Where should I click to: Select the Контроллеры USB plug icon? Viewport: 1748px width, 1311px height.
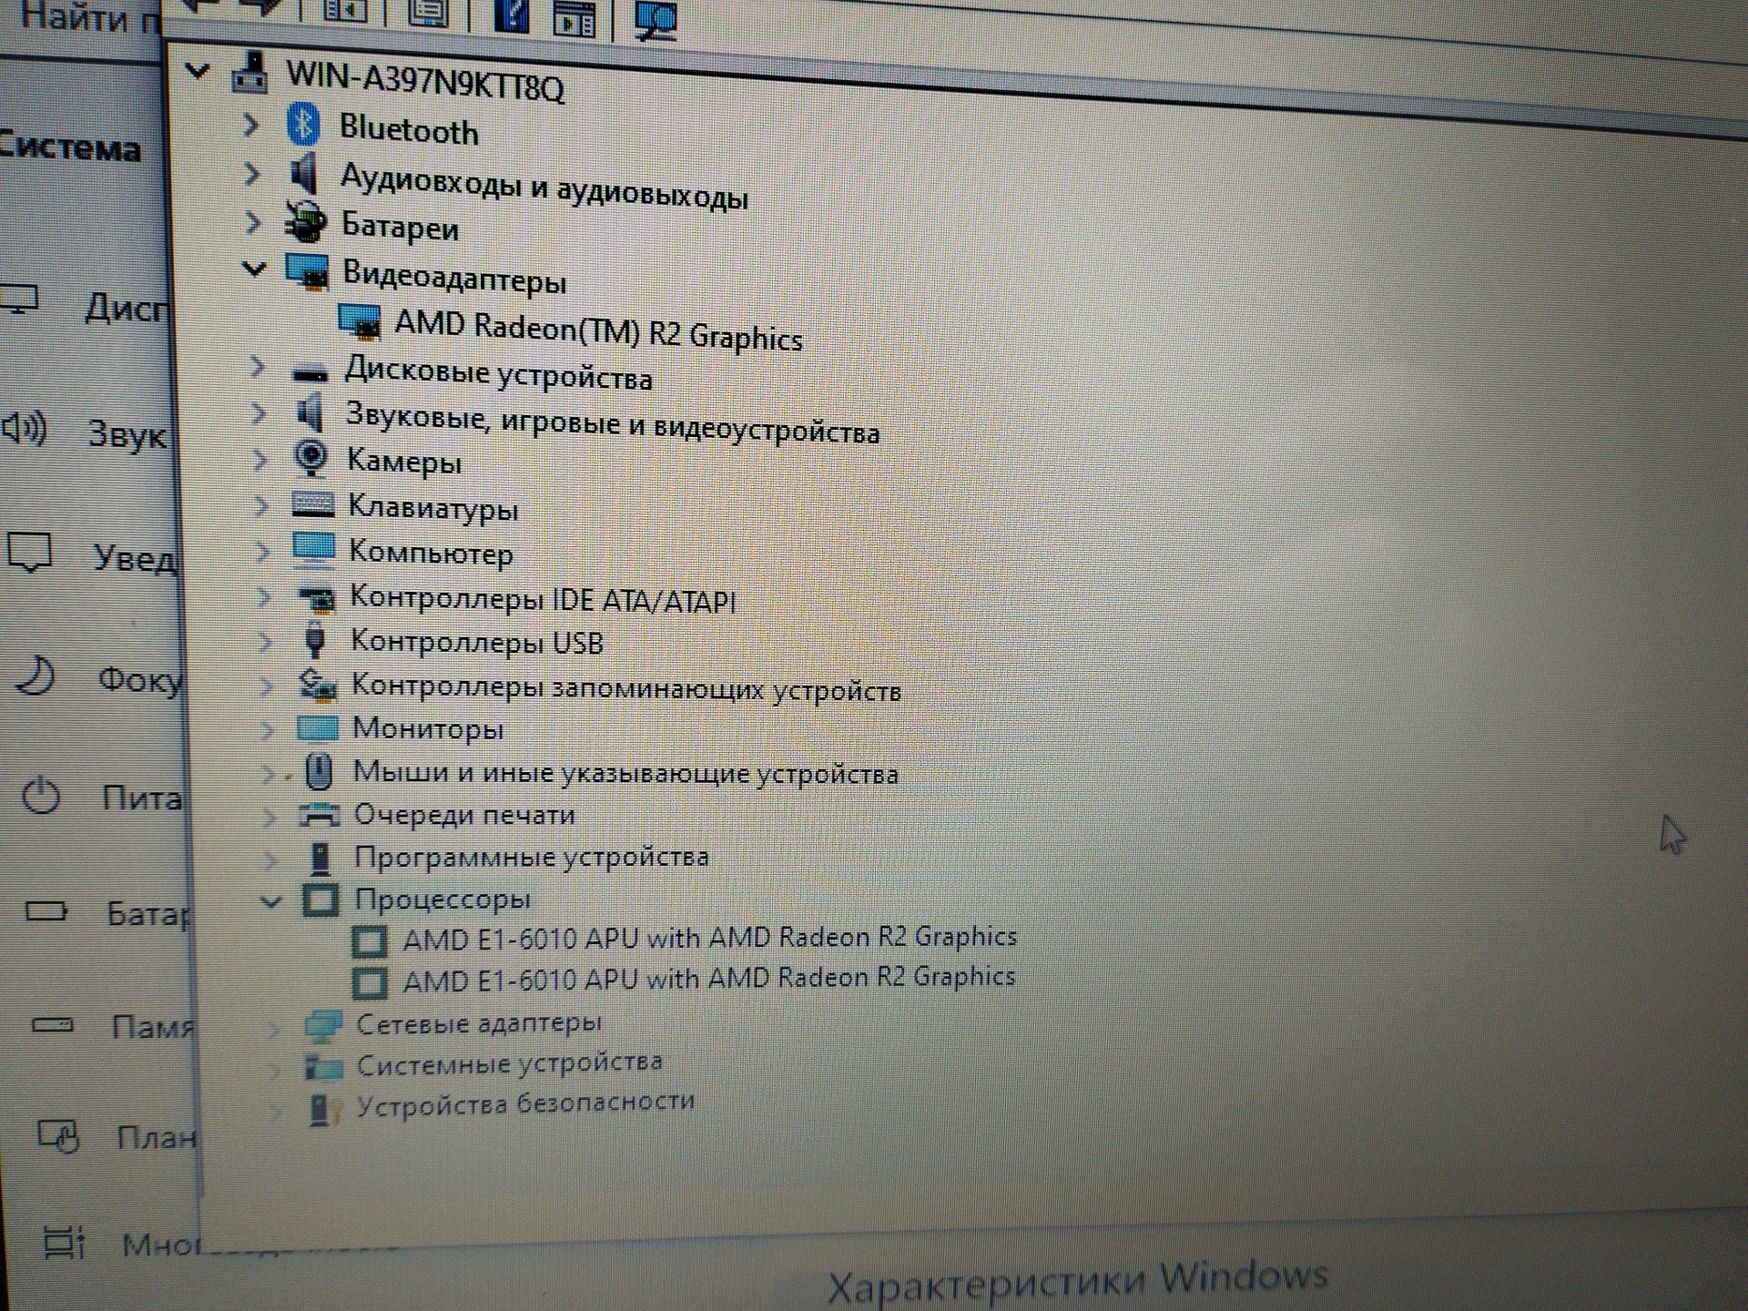point(315,640)
